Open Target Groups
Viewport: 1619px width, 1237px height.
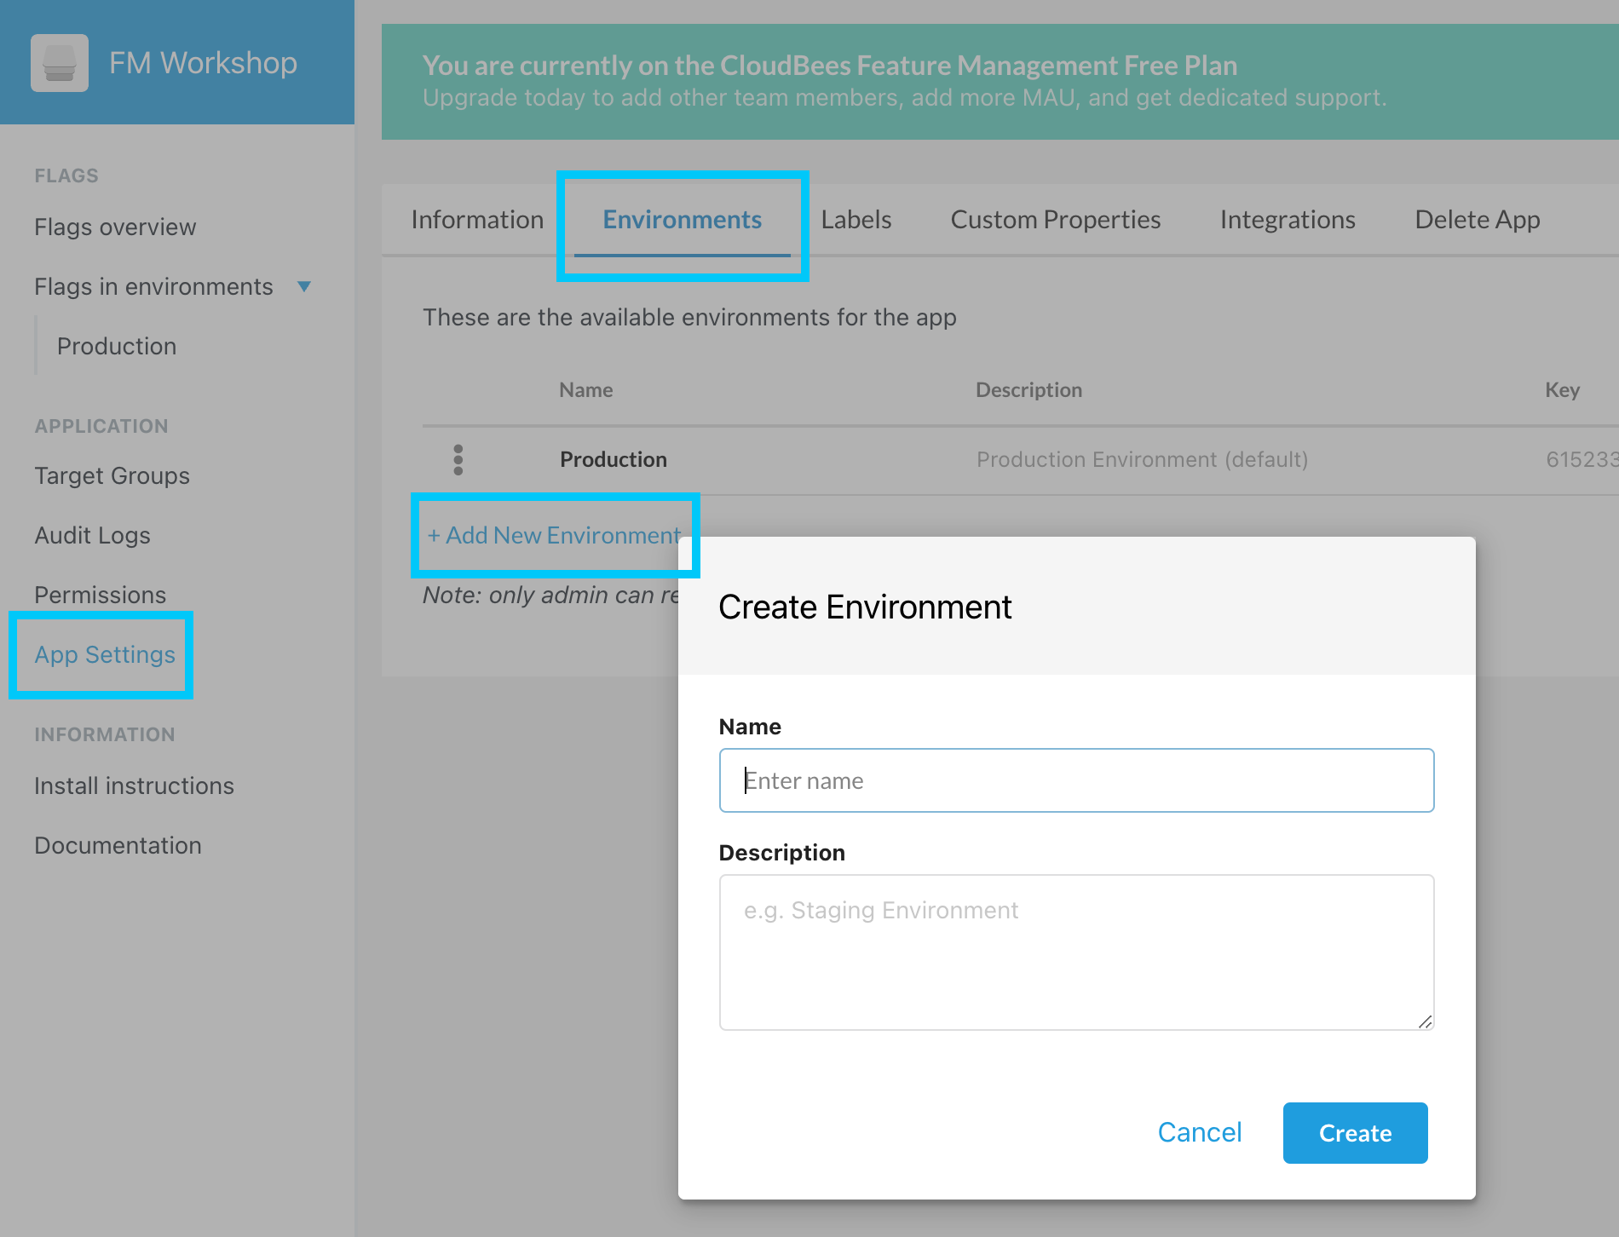pyautogui.click(x=112, y=475)
